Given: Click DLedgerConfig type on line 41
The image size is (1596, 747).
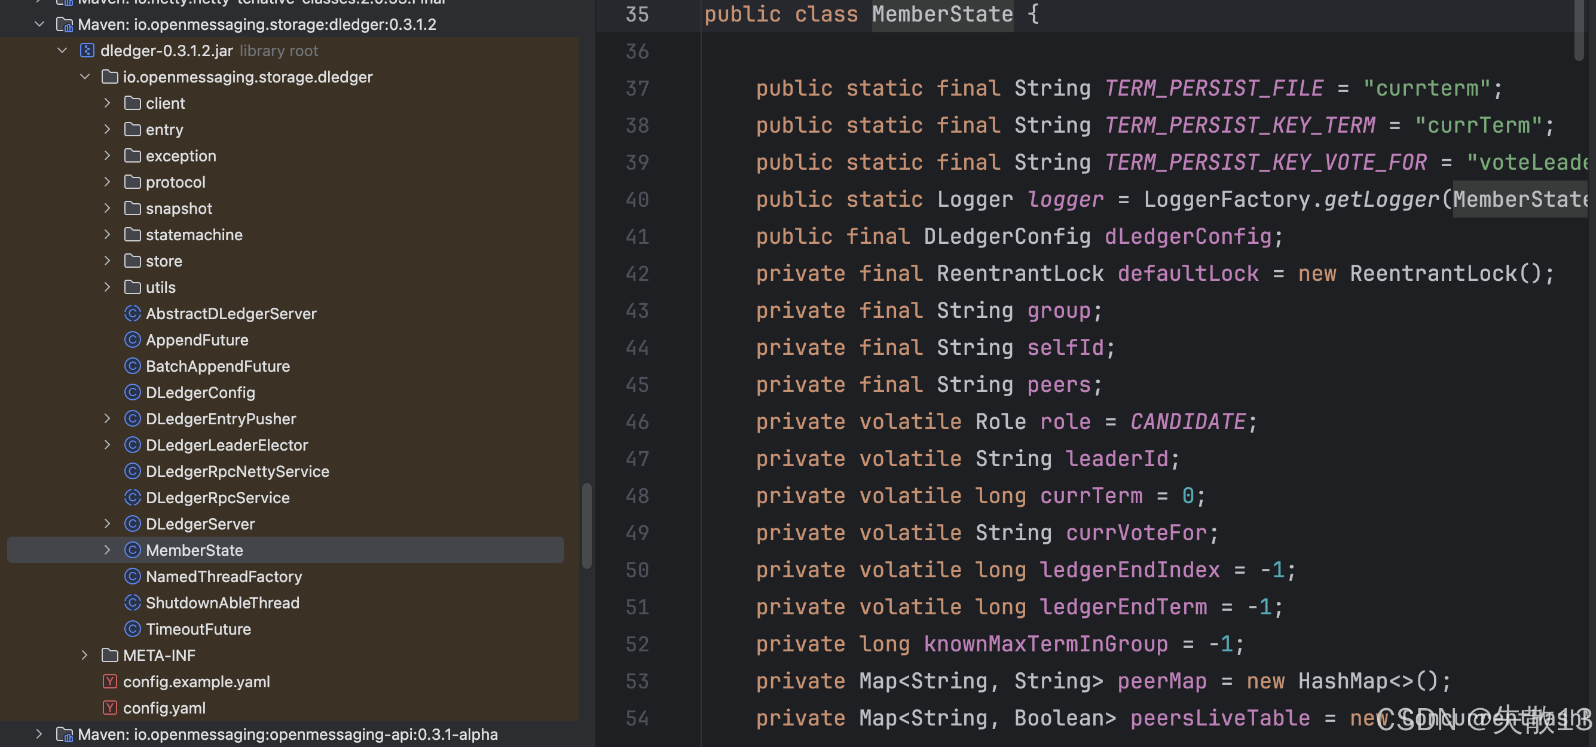Looking at the screenshot, I should click(x=1006, y=236).
